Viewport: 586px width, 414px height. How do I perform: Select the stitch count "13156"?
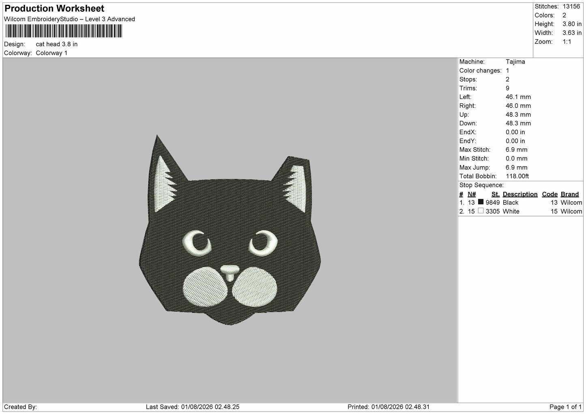click(x=571, y=6)
